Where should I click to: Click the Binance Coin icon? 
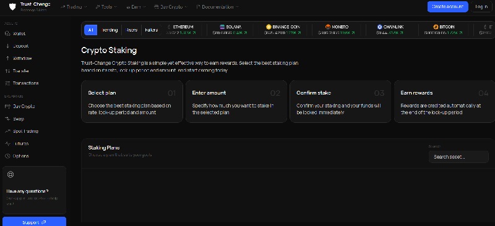tap(269, 27)
